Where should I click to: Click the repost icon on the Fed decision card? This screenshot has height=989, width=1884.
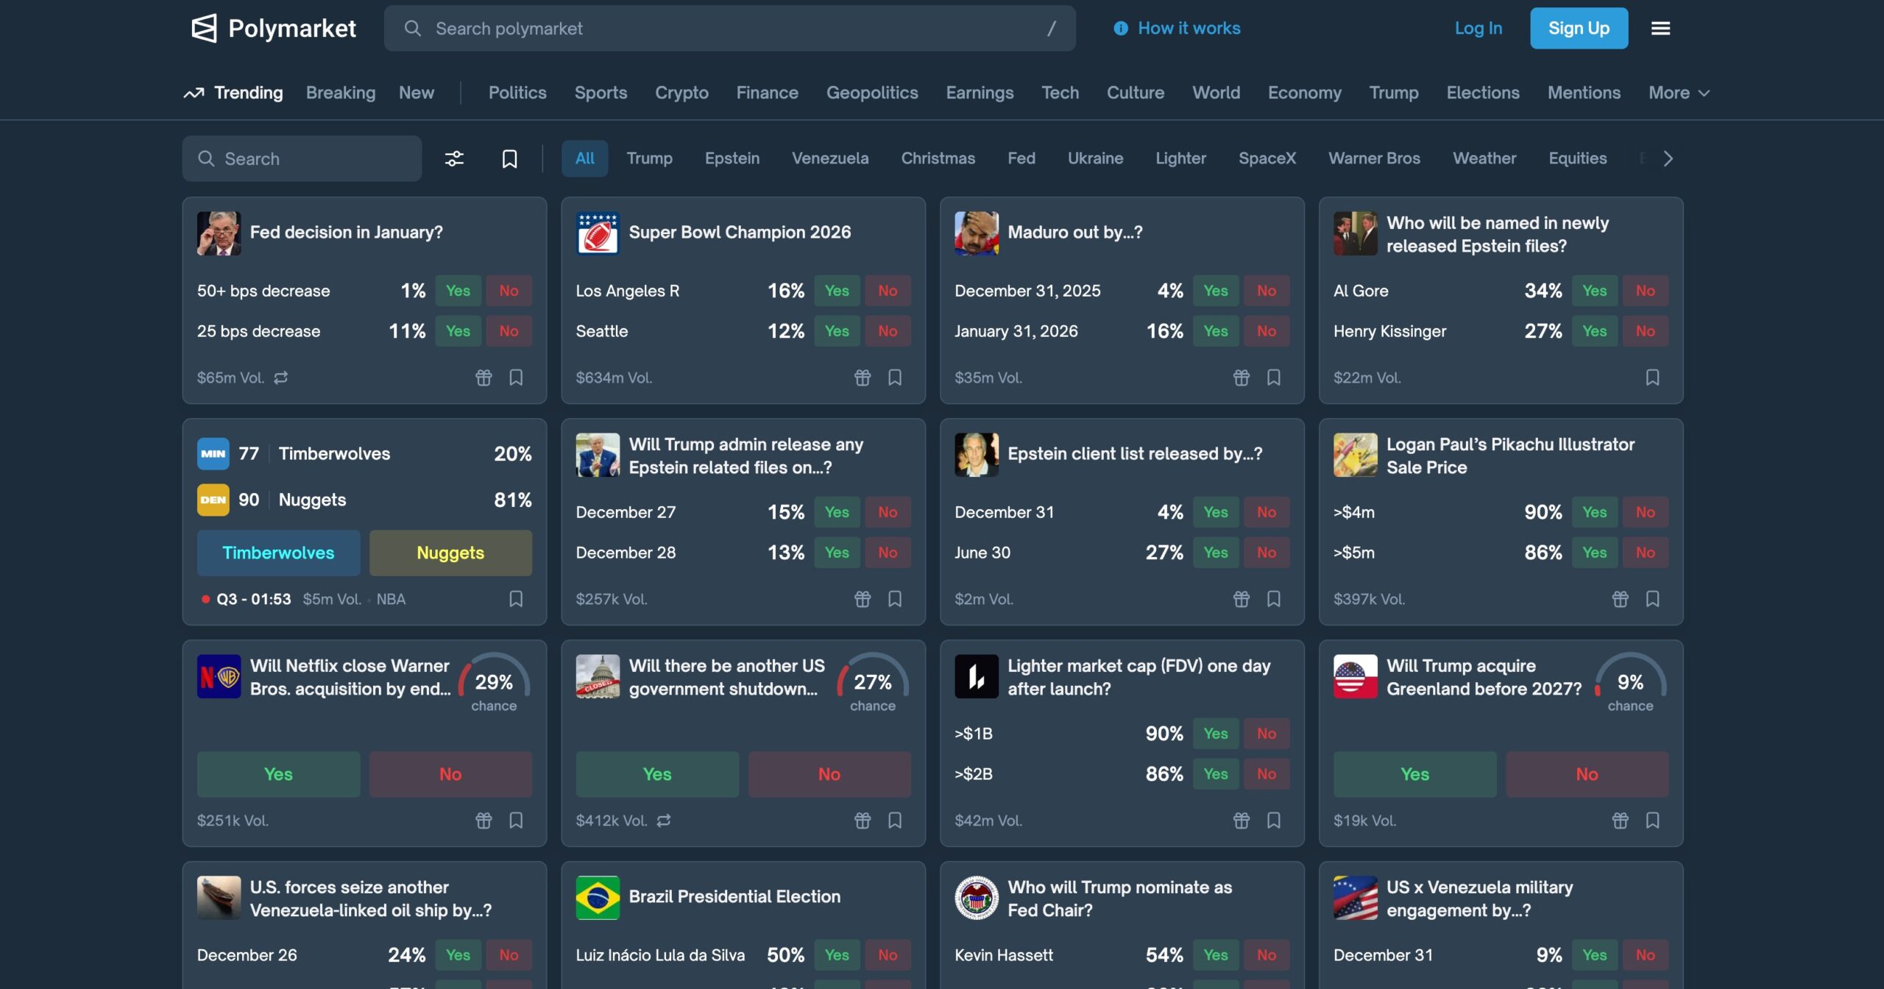tap(280, 377)
